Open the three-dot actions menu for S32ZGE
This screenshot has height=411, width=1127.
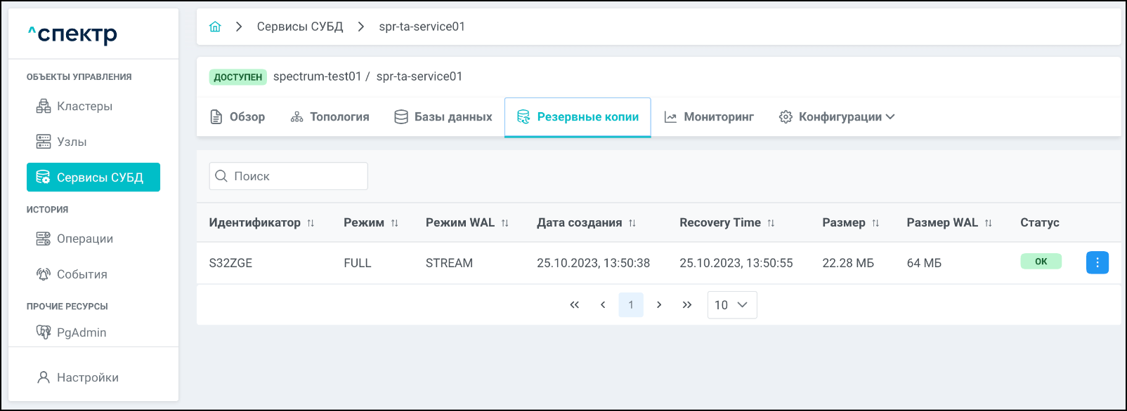point(1097,262)
